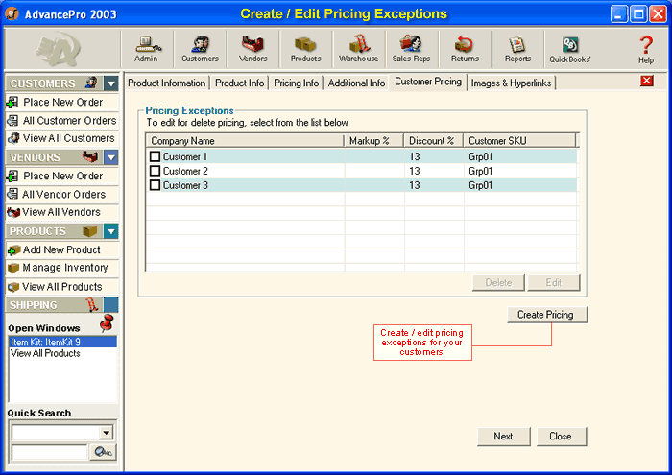Switch to the Images & Hyperlinks tab

tap(512, 83)
